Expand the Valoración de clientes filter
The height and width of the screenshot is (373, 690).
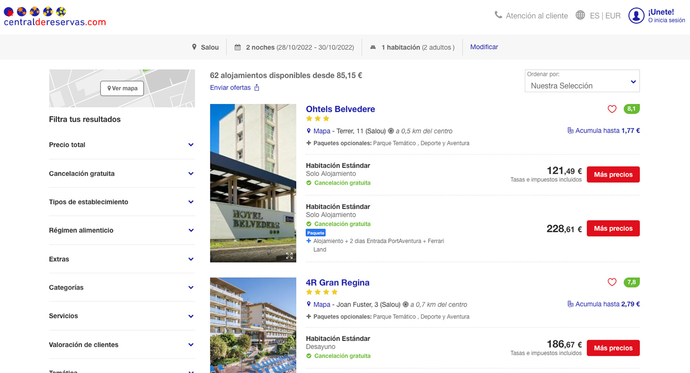(122, 344)
